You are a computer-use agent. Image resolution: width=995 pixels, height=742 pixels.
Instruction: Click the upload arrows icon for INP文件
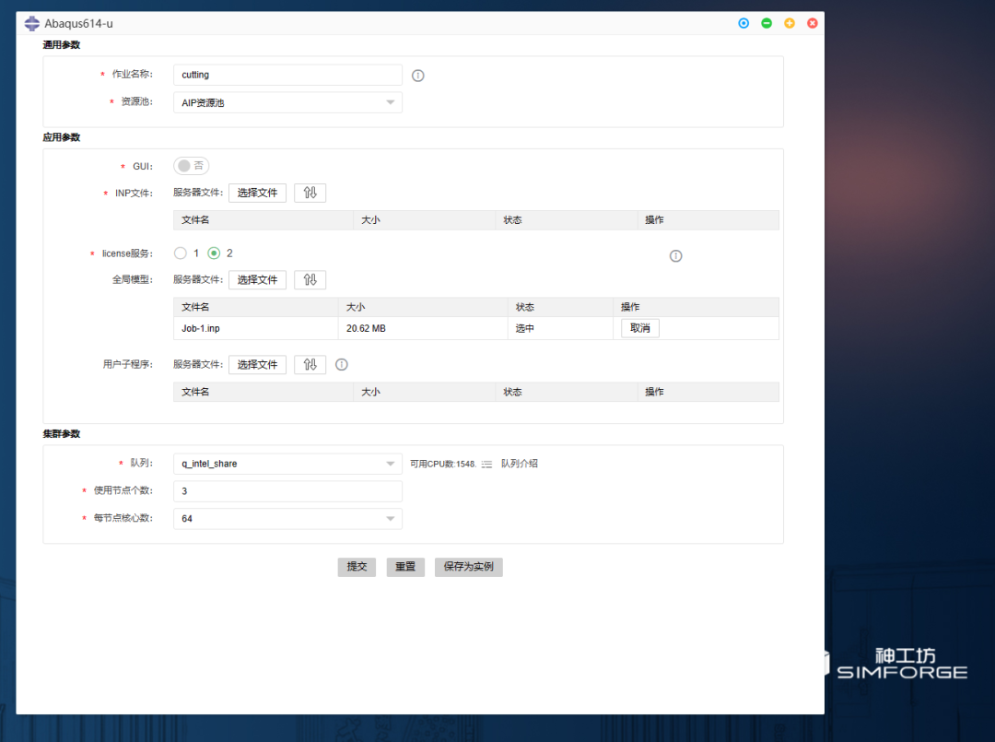pos(310,193)
